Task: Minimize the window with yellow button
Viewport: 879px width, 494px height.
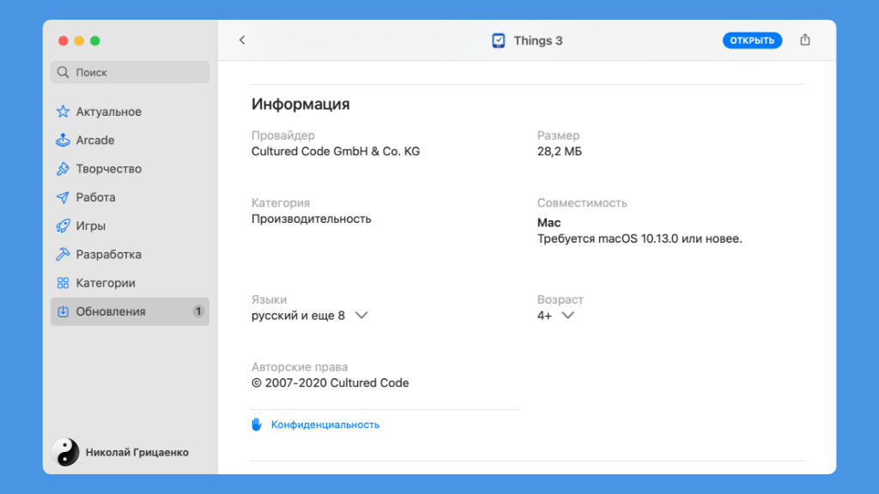Action: point(79,41)
